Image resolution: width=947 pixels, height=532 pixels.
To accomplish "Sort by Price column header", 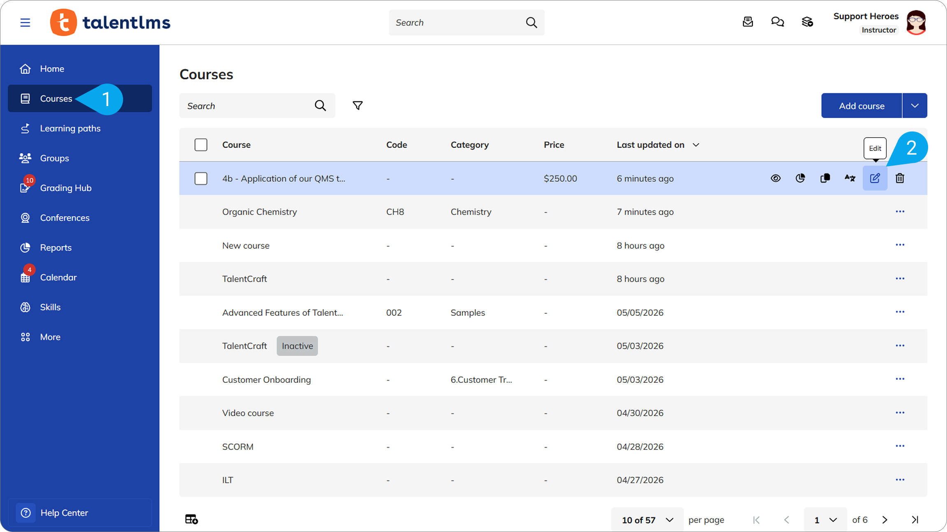I will pyautogui.click(x=554, y=145).
